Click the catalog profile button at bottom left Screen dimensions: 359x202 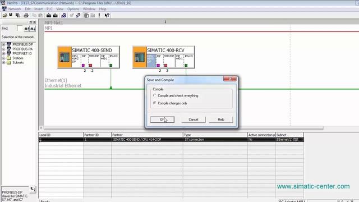click(x=33, y=190)
